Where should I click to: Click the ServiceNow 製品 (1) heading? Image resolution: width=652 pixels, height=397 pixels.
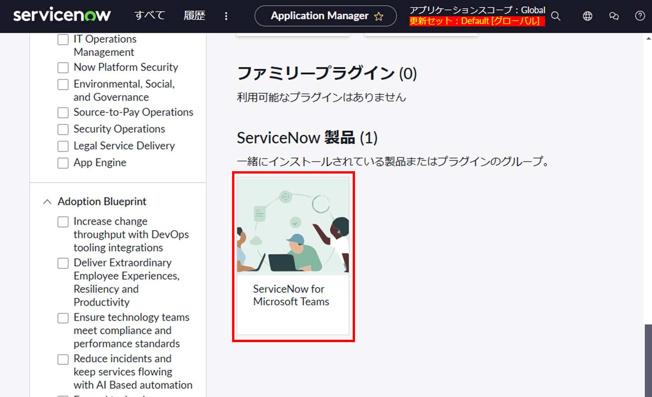tap(307, 138)
